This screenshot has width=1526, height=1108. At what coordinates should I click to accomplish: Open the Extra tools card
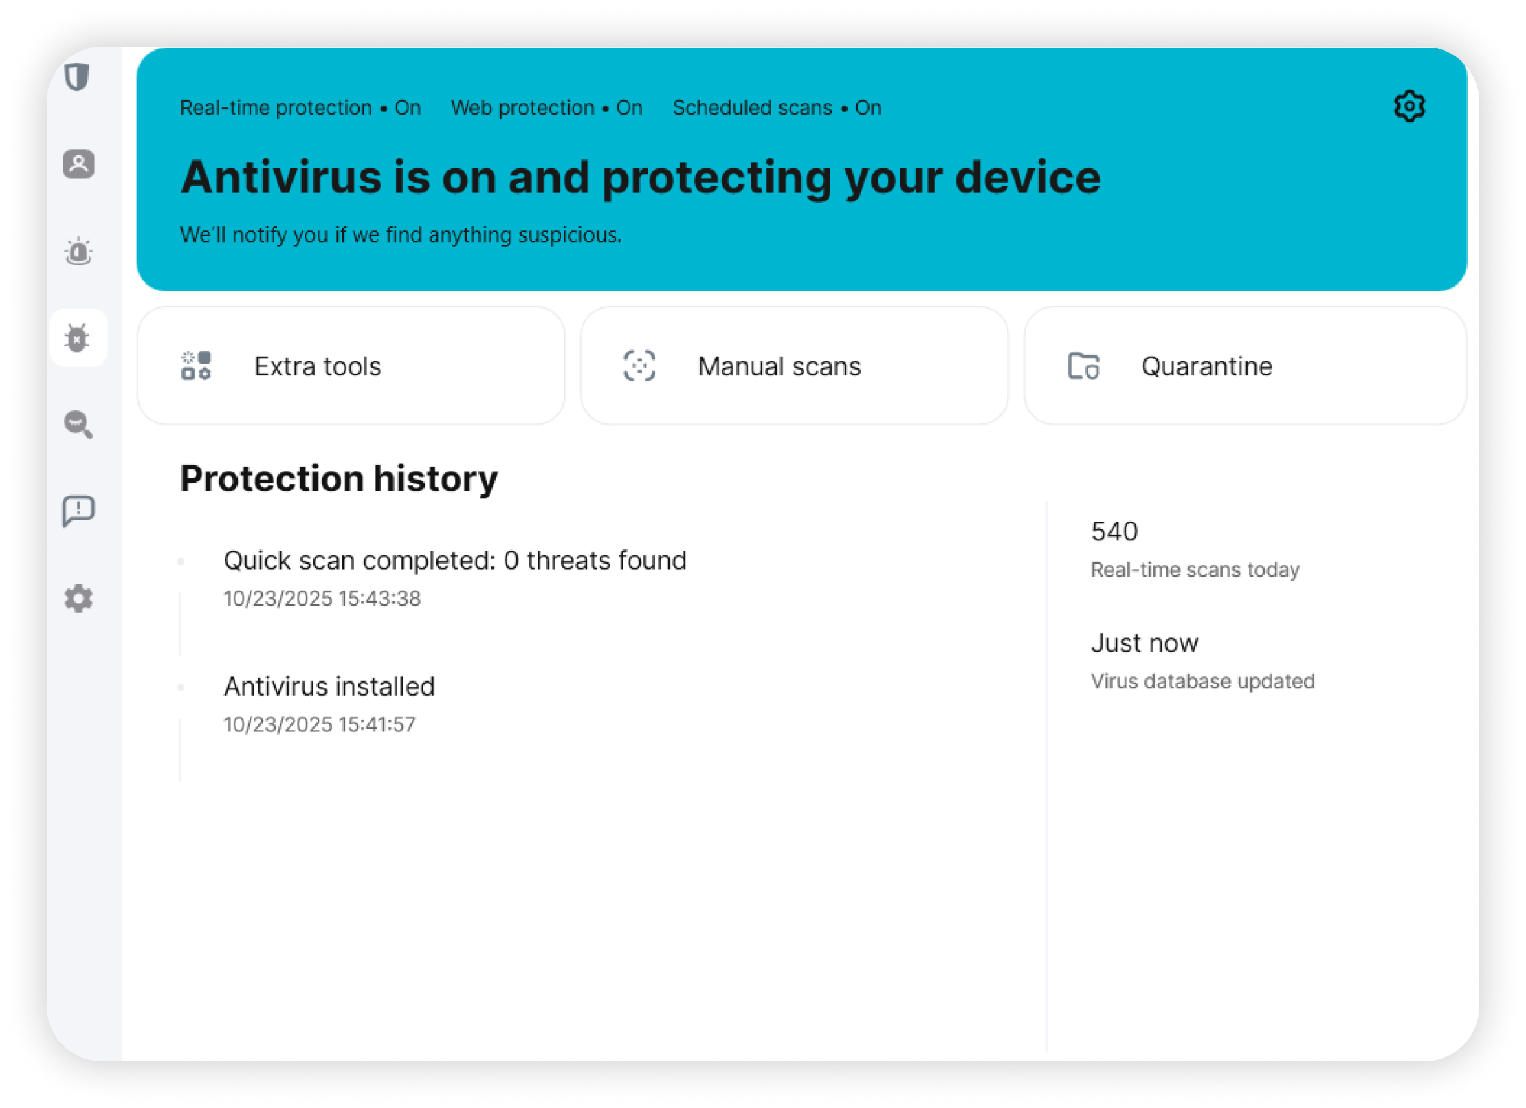pos(351,366)
